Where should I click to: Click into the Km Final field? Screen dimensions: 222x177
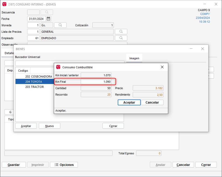(96, 82)
